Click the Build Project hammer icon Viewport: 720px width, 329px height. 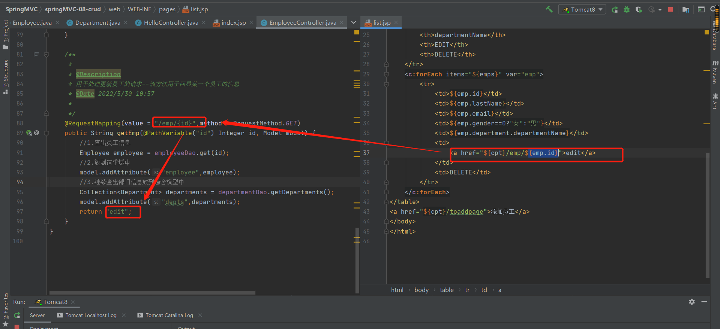click(549, 9)
